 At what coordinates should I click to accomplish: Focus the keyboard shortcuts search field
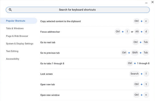coord(78,10)
